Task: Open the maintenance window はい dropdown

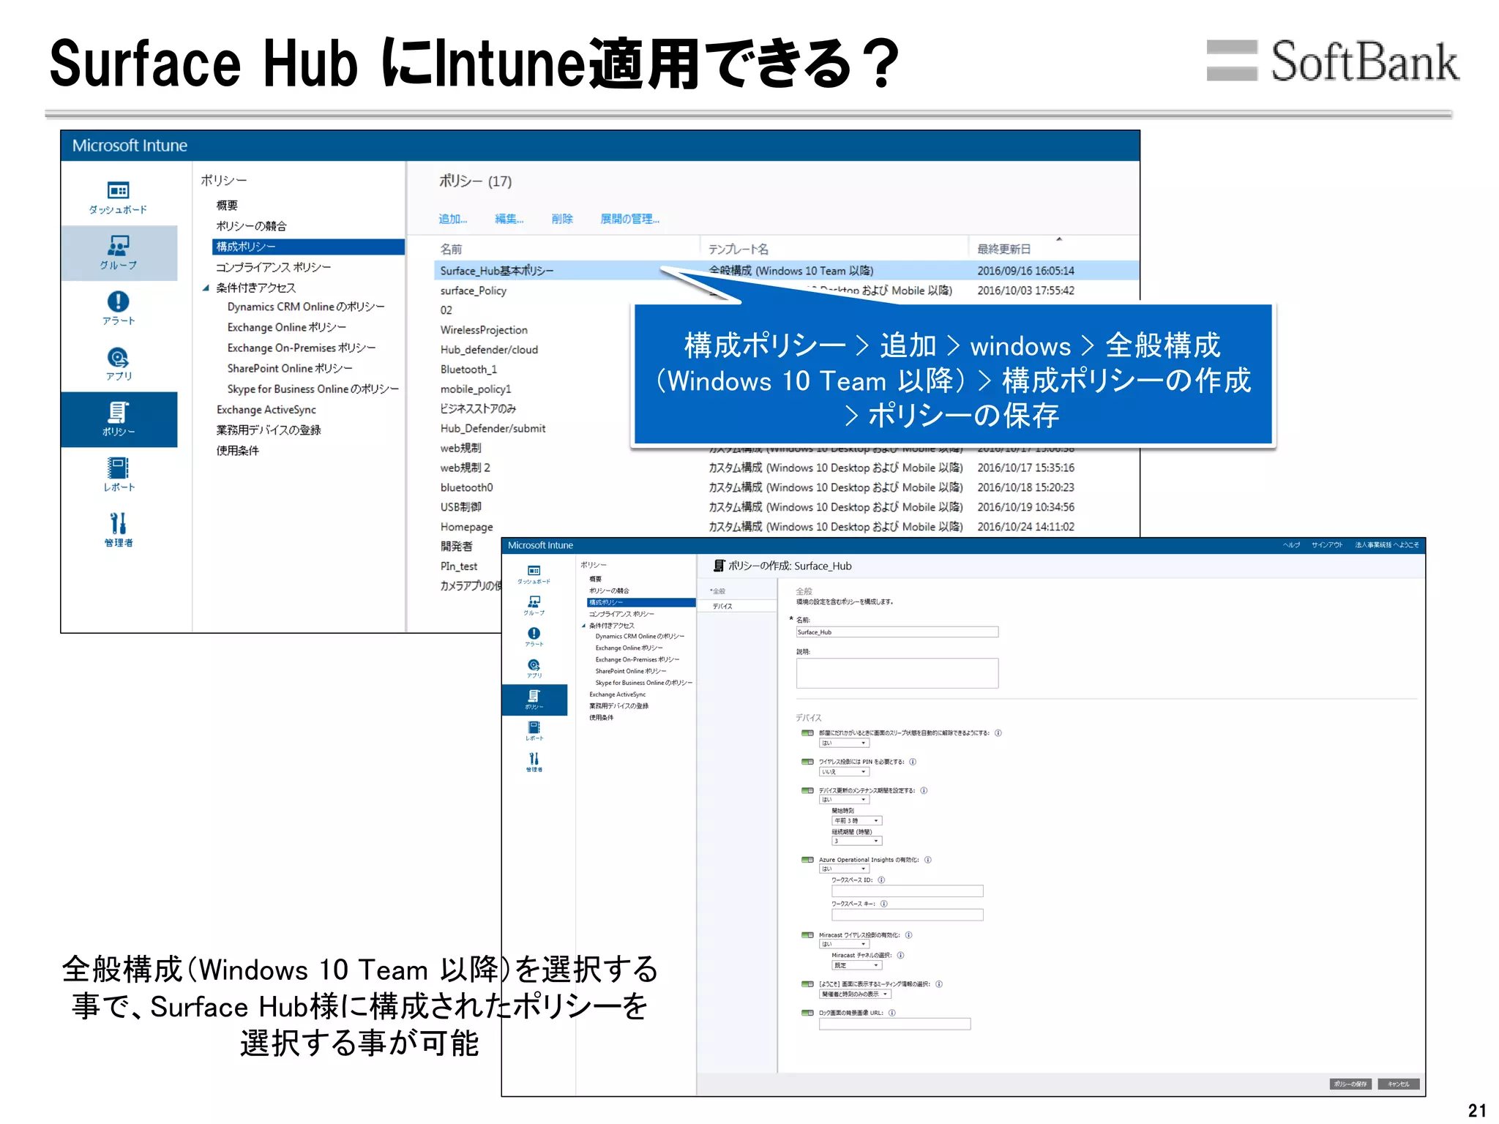Action: coord(844,800)
